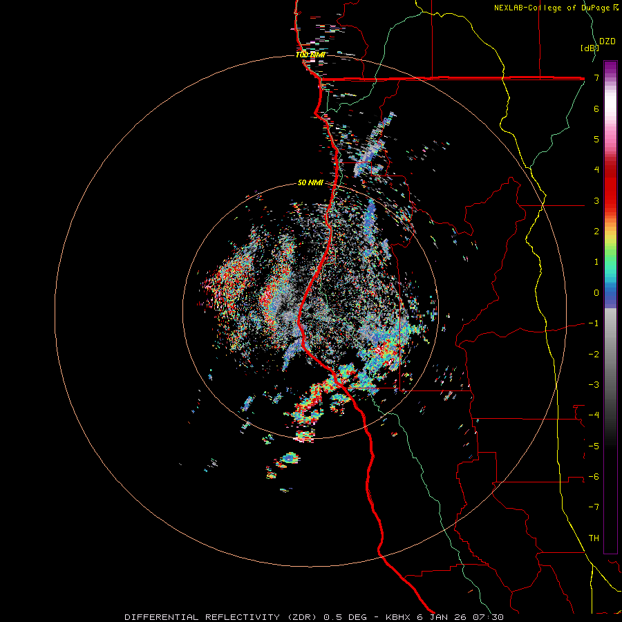The height and width of the screenshot is (622, 622).
Task: Click the 100 NMI range ring label
Action: pos(310,55)
